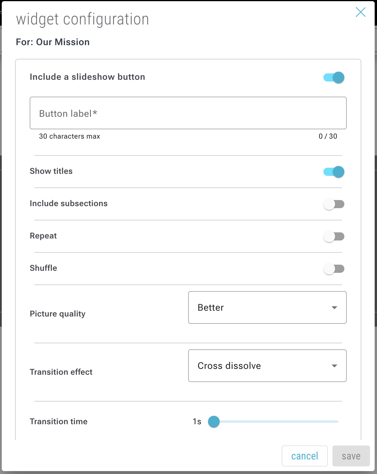Close the widget configuration dialog
The image size is (377, 474).
[360, 12]
